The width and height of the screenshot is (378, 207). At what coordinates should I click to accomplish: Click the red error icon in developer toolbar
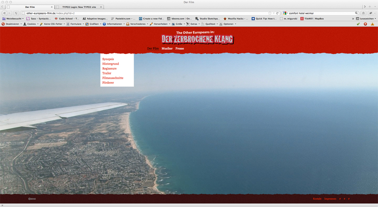[365, 24]
